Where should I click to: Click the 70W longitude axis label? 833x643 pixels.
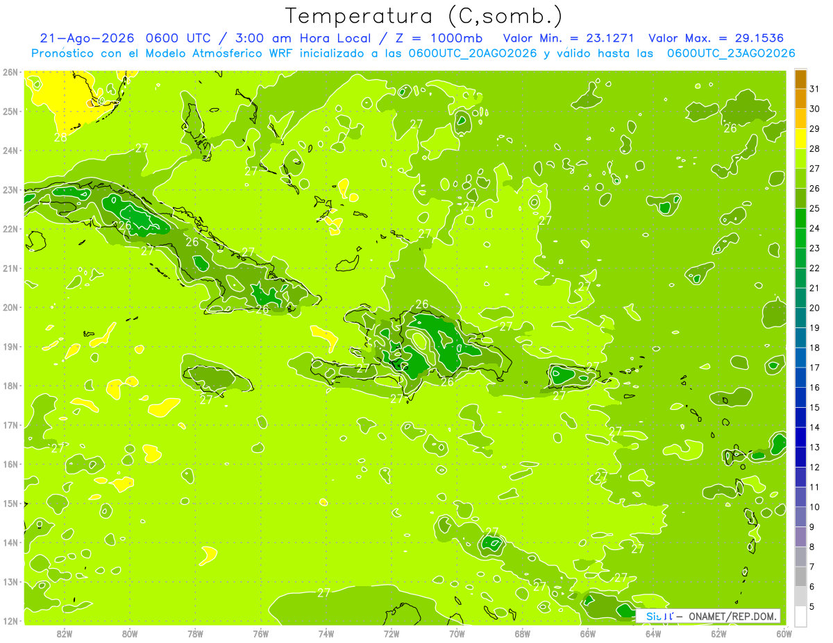tap(457, 633)
